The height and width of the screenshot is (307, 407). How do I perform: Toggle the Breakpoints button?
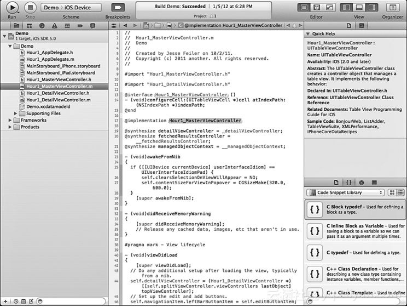pyautogui.click(x=118, y=8)
